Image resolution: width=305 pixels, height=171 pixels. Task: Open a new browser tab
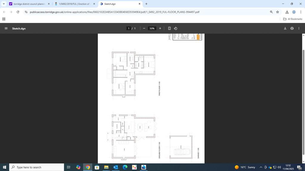[146, 4]
